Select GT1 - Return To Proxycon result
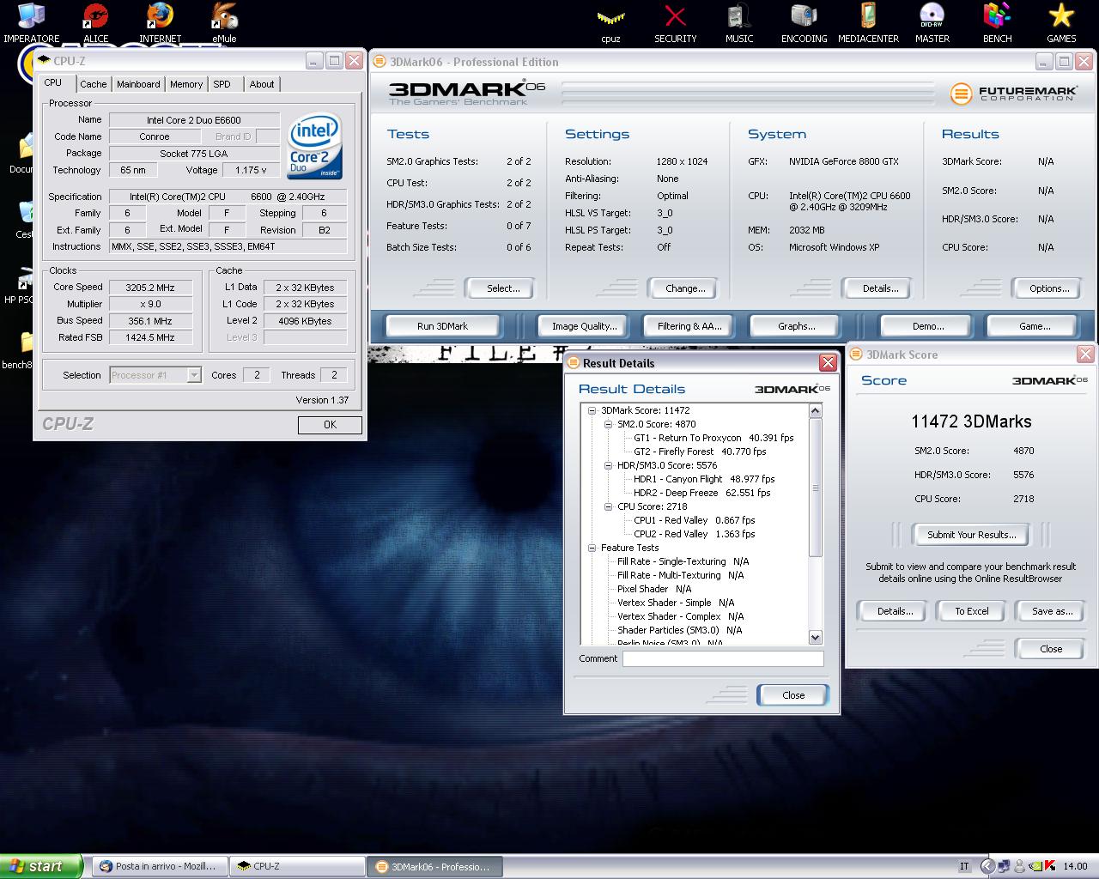The height and width of the screenshot is (879, 1099). coord(713,438)
